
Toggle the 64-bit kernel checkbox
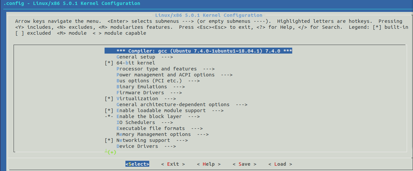point(109,63)
